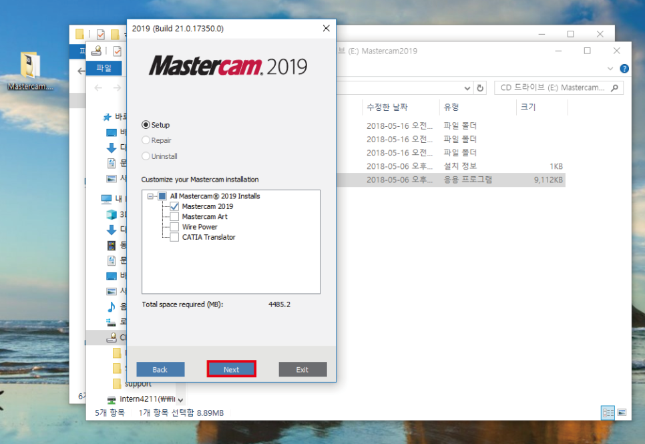Open the support folder in sidebar
The width and height of the screenshot is (645, 444).
(x=138, y=384)
